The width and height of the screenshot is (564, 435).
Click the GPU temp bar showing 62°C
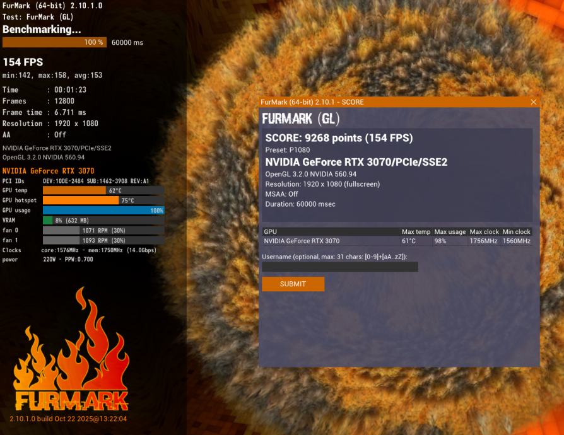tap(103, 190)
